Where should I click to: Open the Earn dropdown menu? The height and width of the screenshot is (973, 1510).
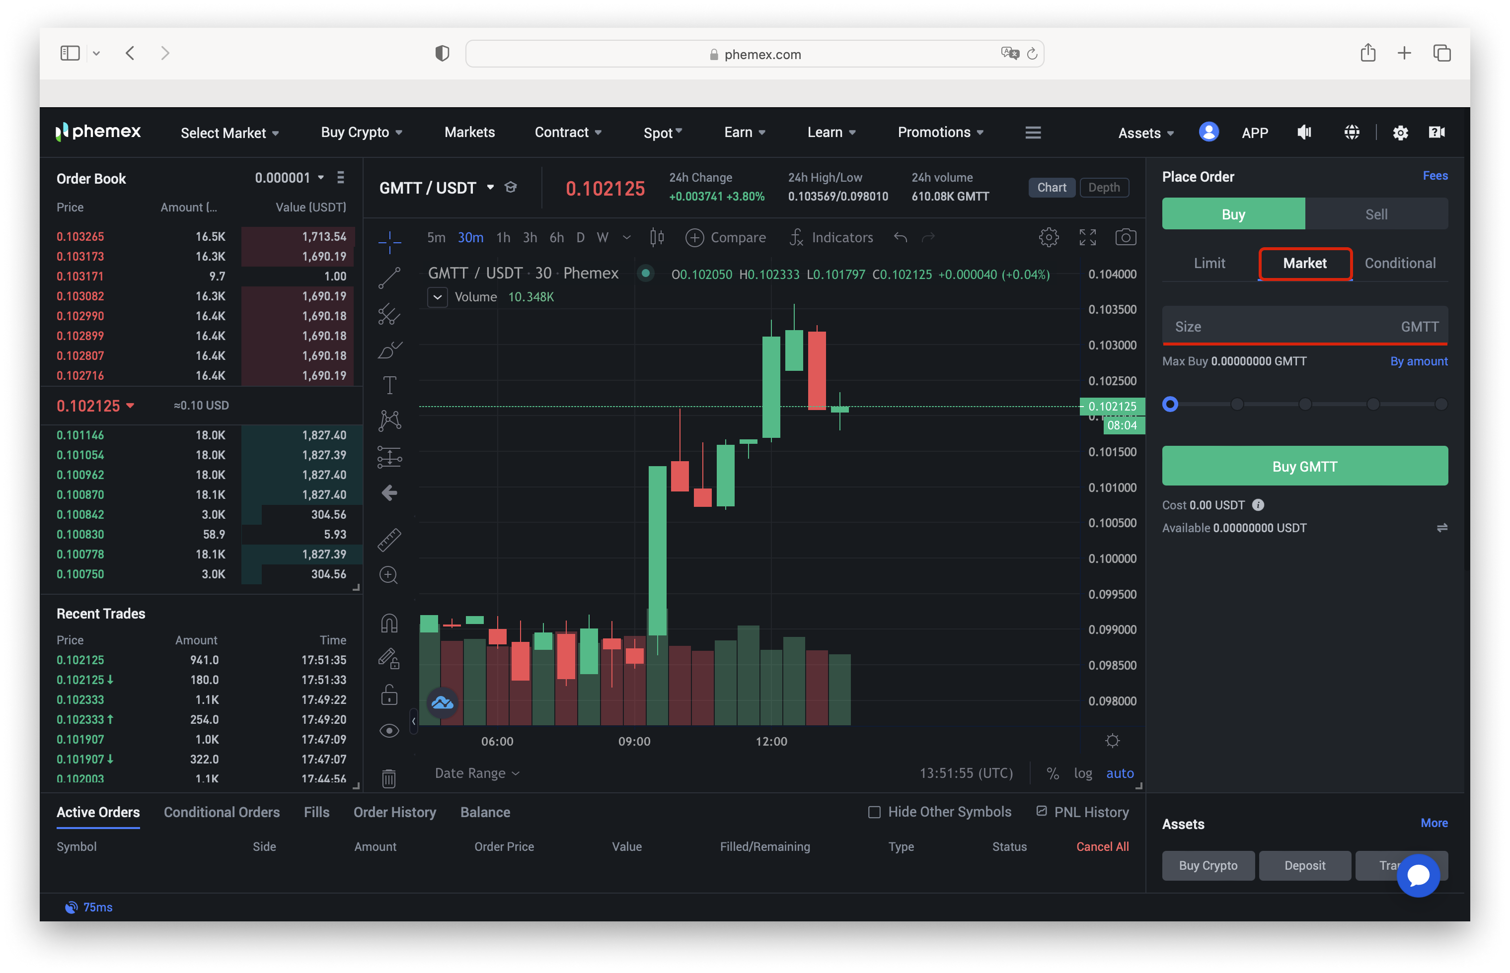[x=745, y=132]
